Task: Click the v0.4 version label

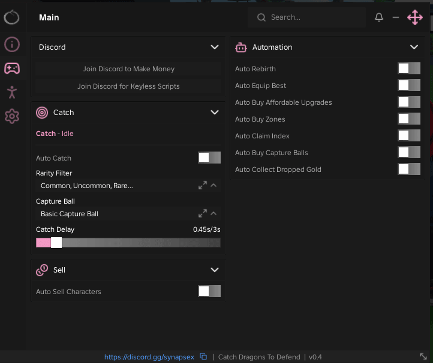Action: (x=315, y=357)
